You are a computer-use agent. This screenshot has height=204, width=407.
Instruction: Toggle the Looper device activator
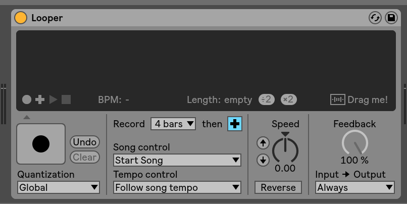tap(21, 18)
